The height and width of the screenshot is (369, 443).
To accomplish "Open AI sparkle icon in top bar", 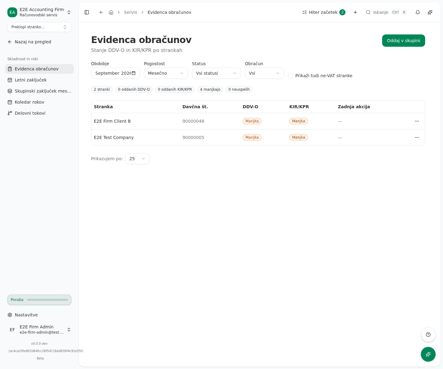I will 430,12.
